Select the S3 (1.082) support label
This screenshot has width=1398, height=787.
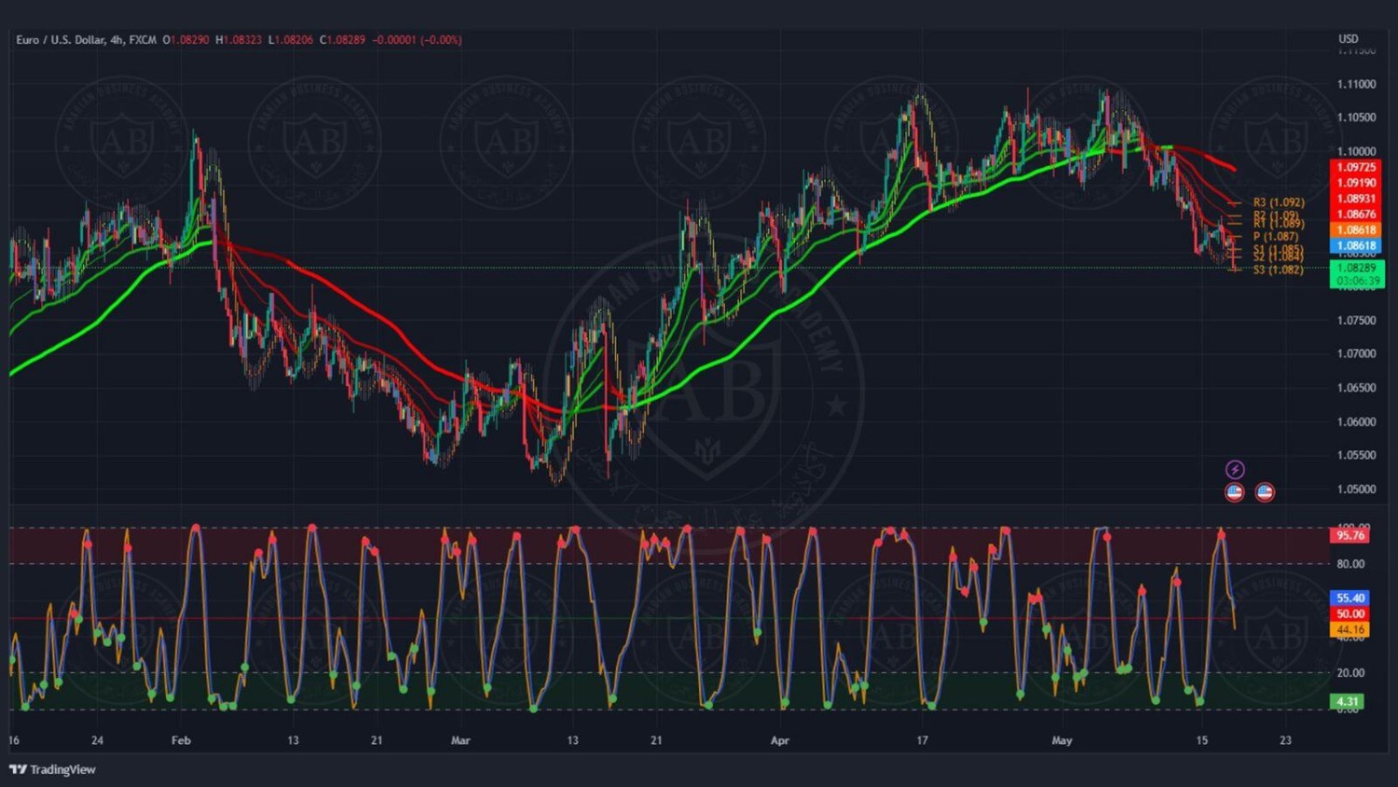coord(1278,270)
